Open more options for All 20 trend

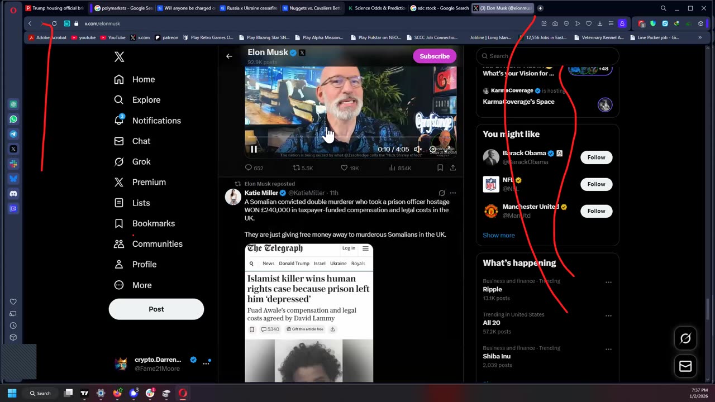click(x=608, y=315)
